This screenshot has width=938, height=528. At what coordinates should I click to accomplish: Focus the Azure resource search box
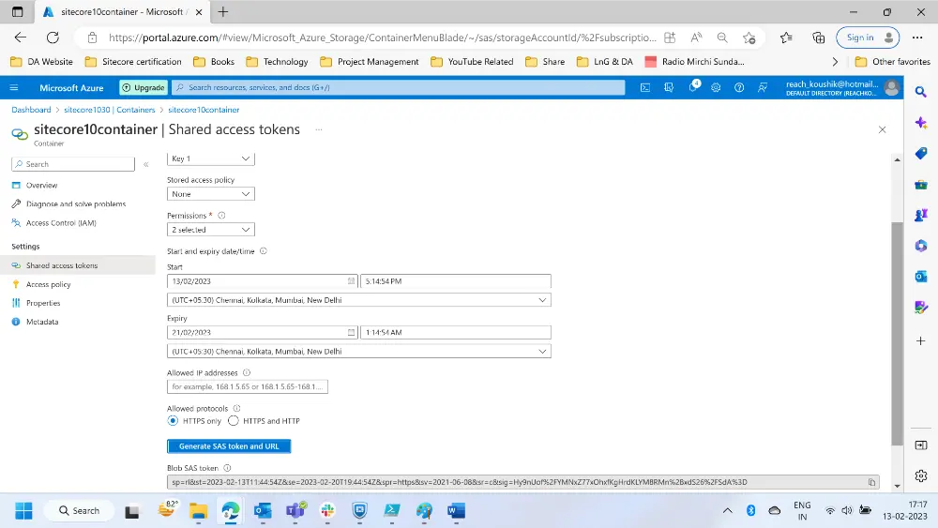tap(399, 87)
